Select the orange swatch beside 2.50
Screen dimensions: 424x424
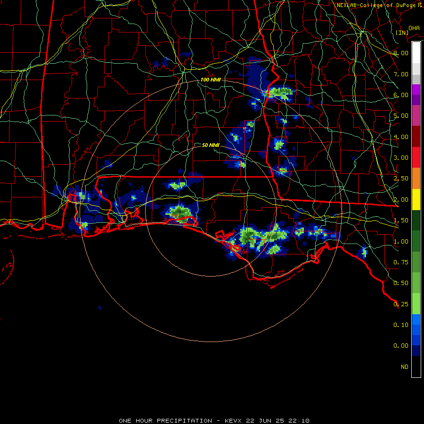(416, 179)
